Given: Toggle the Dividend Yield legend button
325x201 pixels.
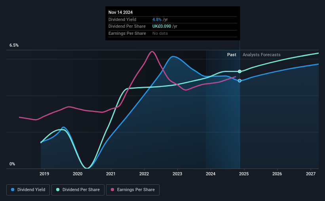Looking at the screenshot, I should point(28,190).
